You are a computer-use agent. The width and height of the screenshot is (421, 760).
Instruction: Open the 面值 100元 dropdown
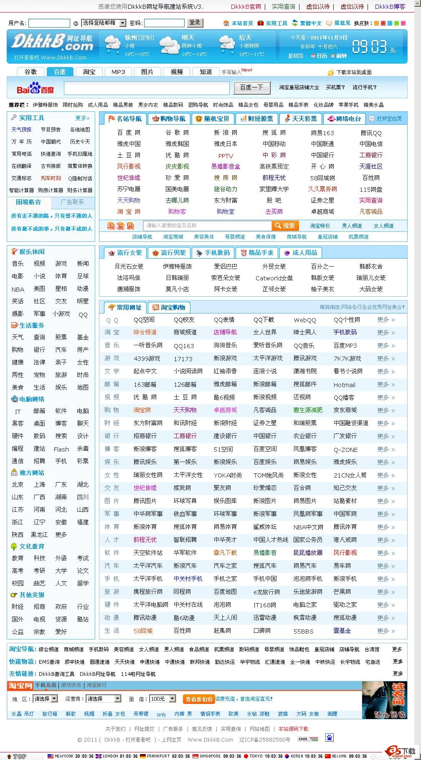pos(163,699)
